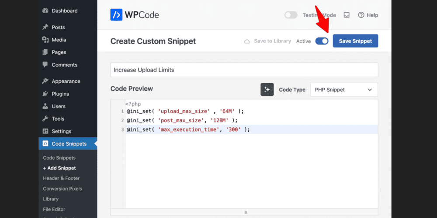
Task: Open the inbox notifications icon
Action: tap(347, 15)
